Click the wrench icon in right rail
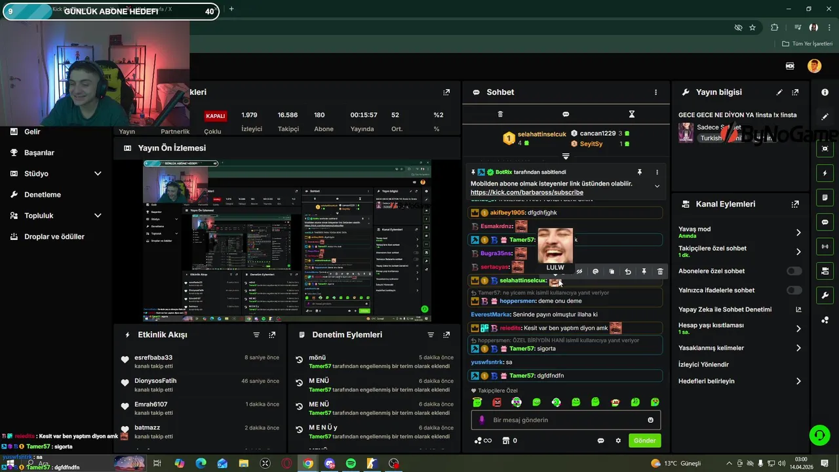 pos(825,296)
